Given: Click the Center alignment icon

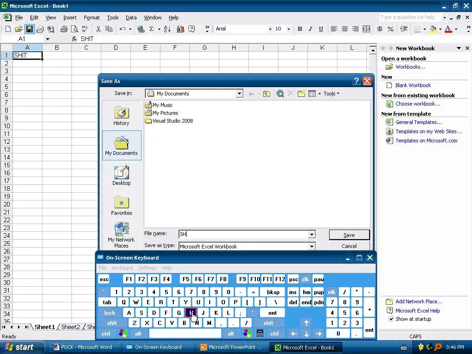Looking at the screenshot, I should (x=345, y=29).
